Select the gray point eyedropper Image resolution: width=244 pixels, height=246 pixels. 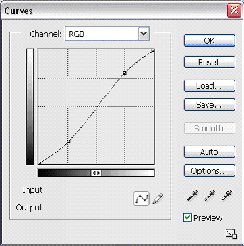click(210, 195)
